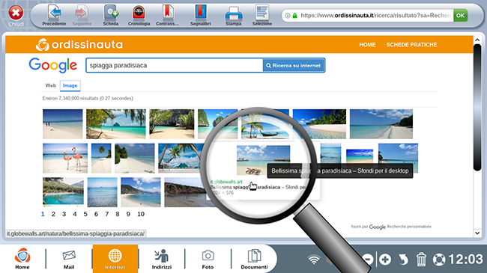
Task: Open the Mail app in the dock
Action: click(69, 259)
